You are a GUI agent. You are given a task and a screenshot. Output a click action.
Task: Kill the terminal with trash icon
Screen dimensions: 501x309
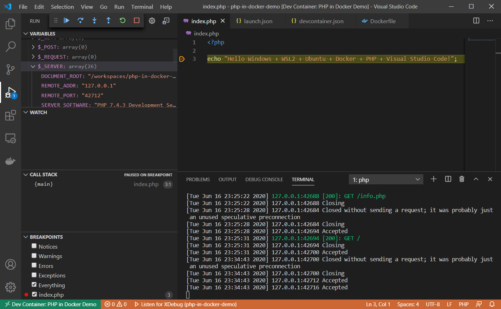point(462,179)
